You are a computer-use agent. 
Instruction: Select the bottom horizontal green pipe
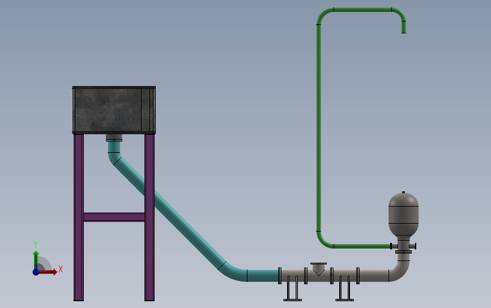(x=362, y=246)
